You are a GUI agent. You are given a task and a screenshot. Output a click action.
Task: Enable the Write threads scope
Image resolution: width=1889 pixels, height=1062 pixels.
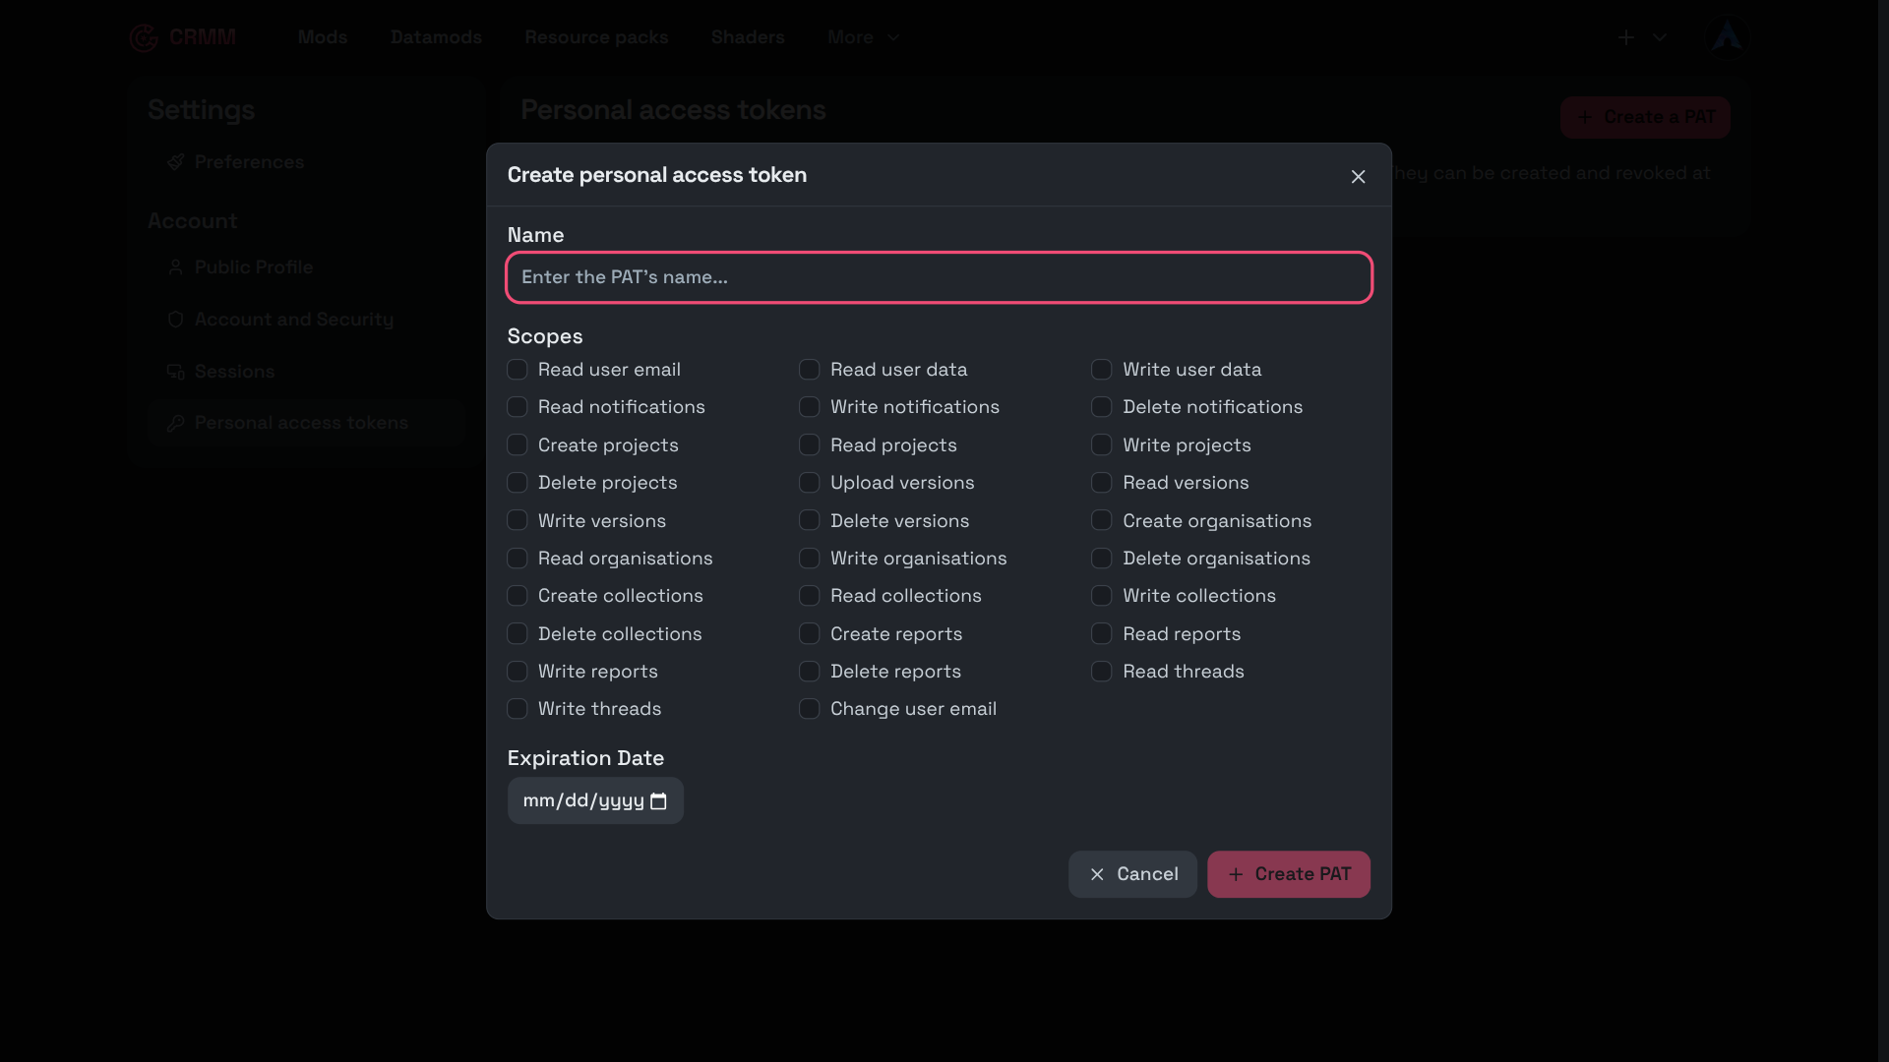point(517,709)
